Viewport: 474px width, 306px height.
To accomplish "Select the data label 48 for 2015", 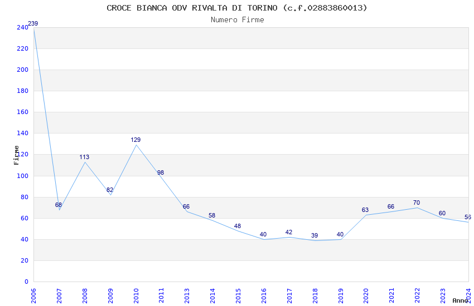I will pyautogui.click(x=238, y=226).
